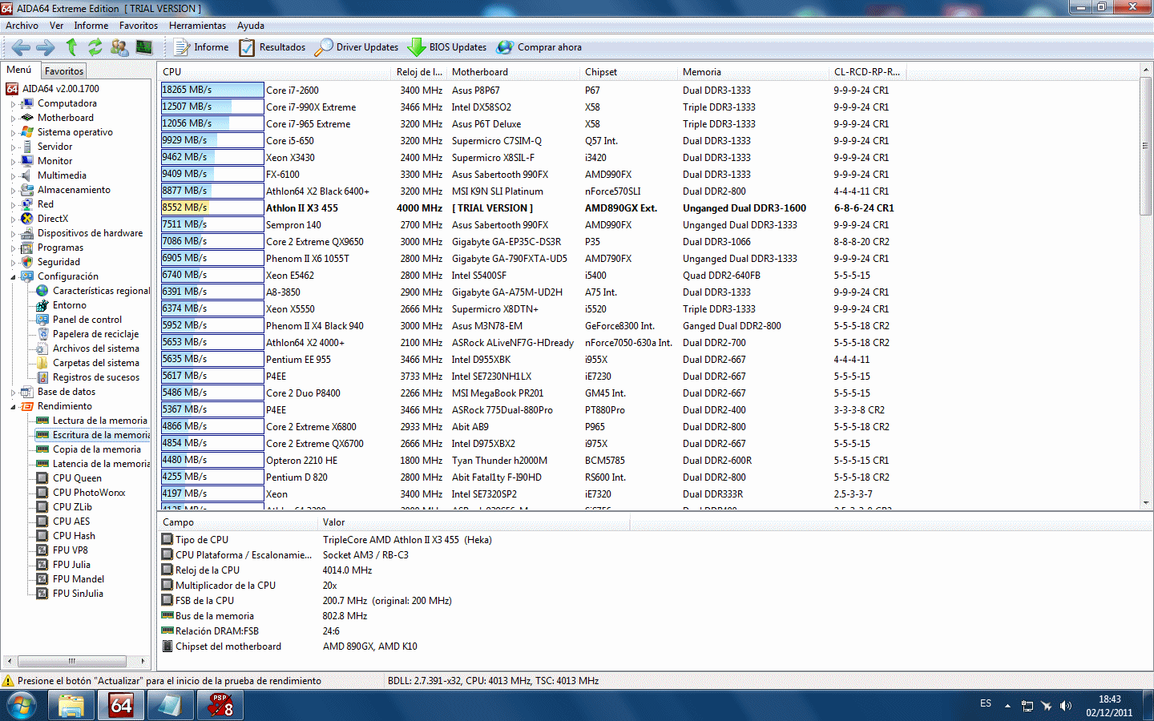Open the Informe menu in menu bar
Screen dimensions: 1154x721
[x=91, y=26]
